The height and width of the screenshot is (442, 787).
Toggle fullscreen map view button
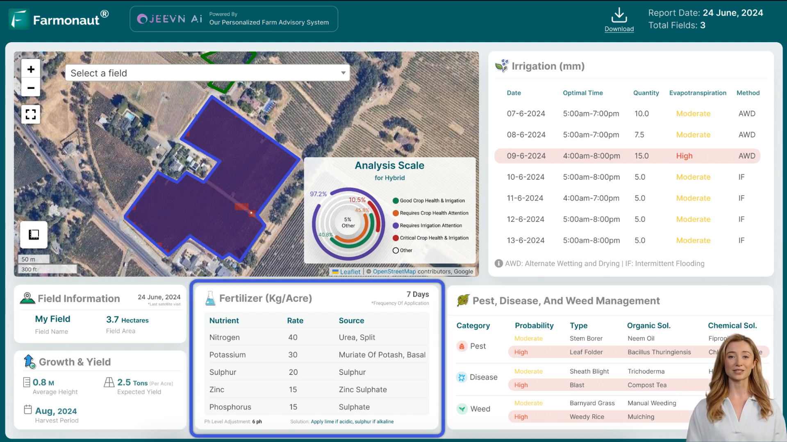tap(31, 113)
